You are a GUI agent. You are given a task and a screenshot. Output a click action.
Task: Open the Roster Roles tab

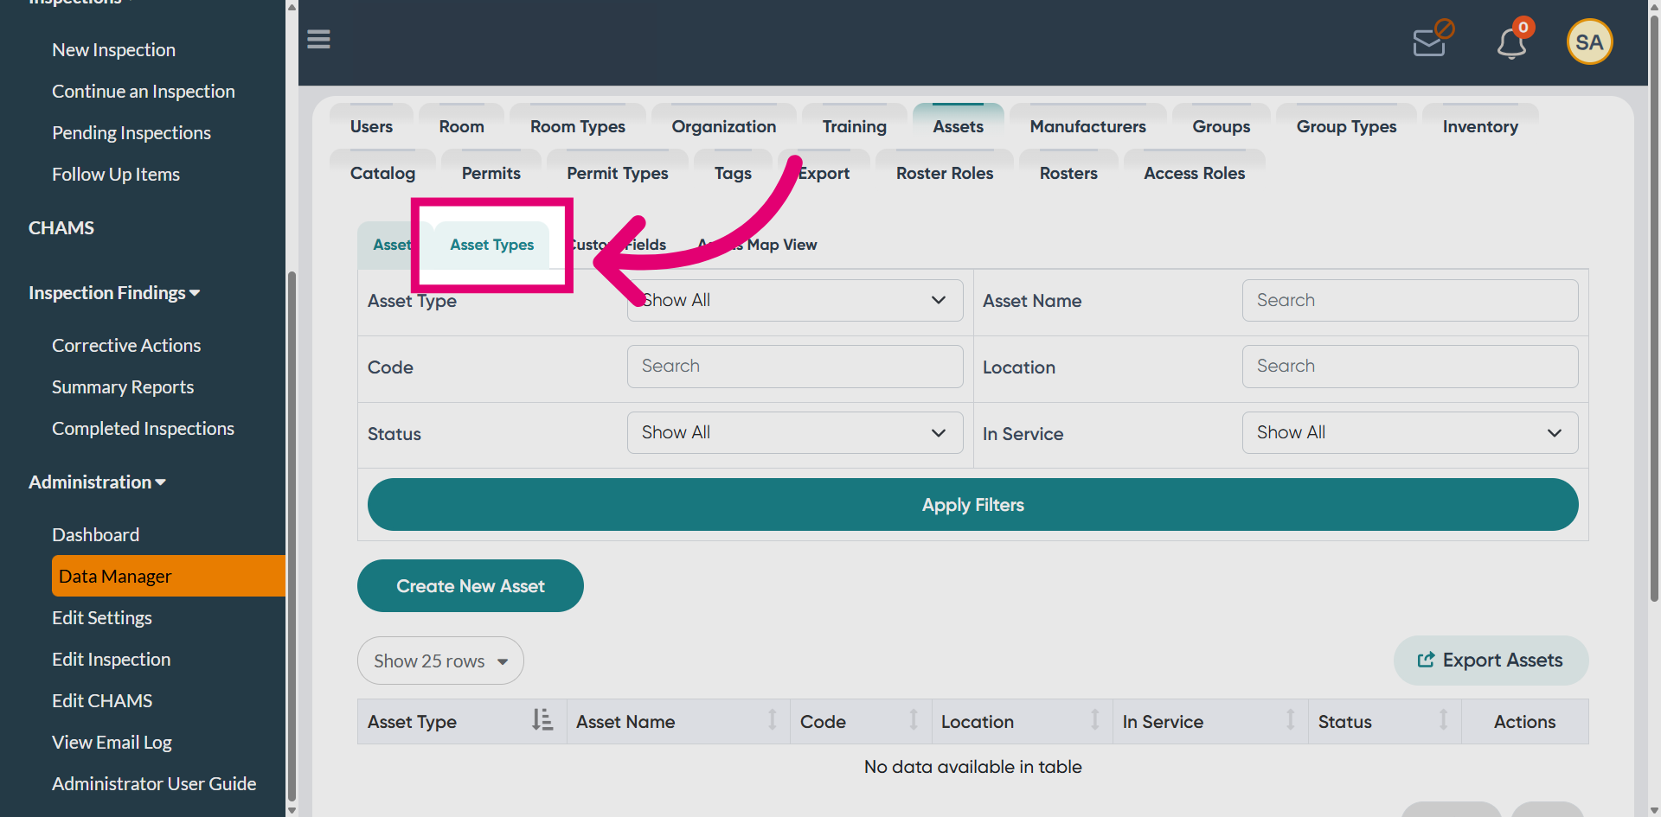pyautogui.click(x=945, y=173)
